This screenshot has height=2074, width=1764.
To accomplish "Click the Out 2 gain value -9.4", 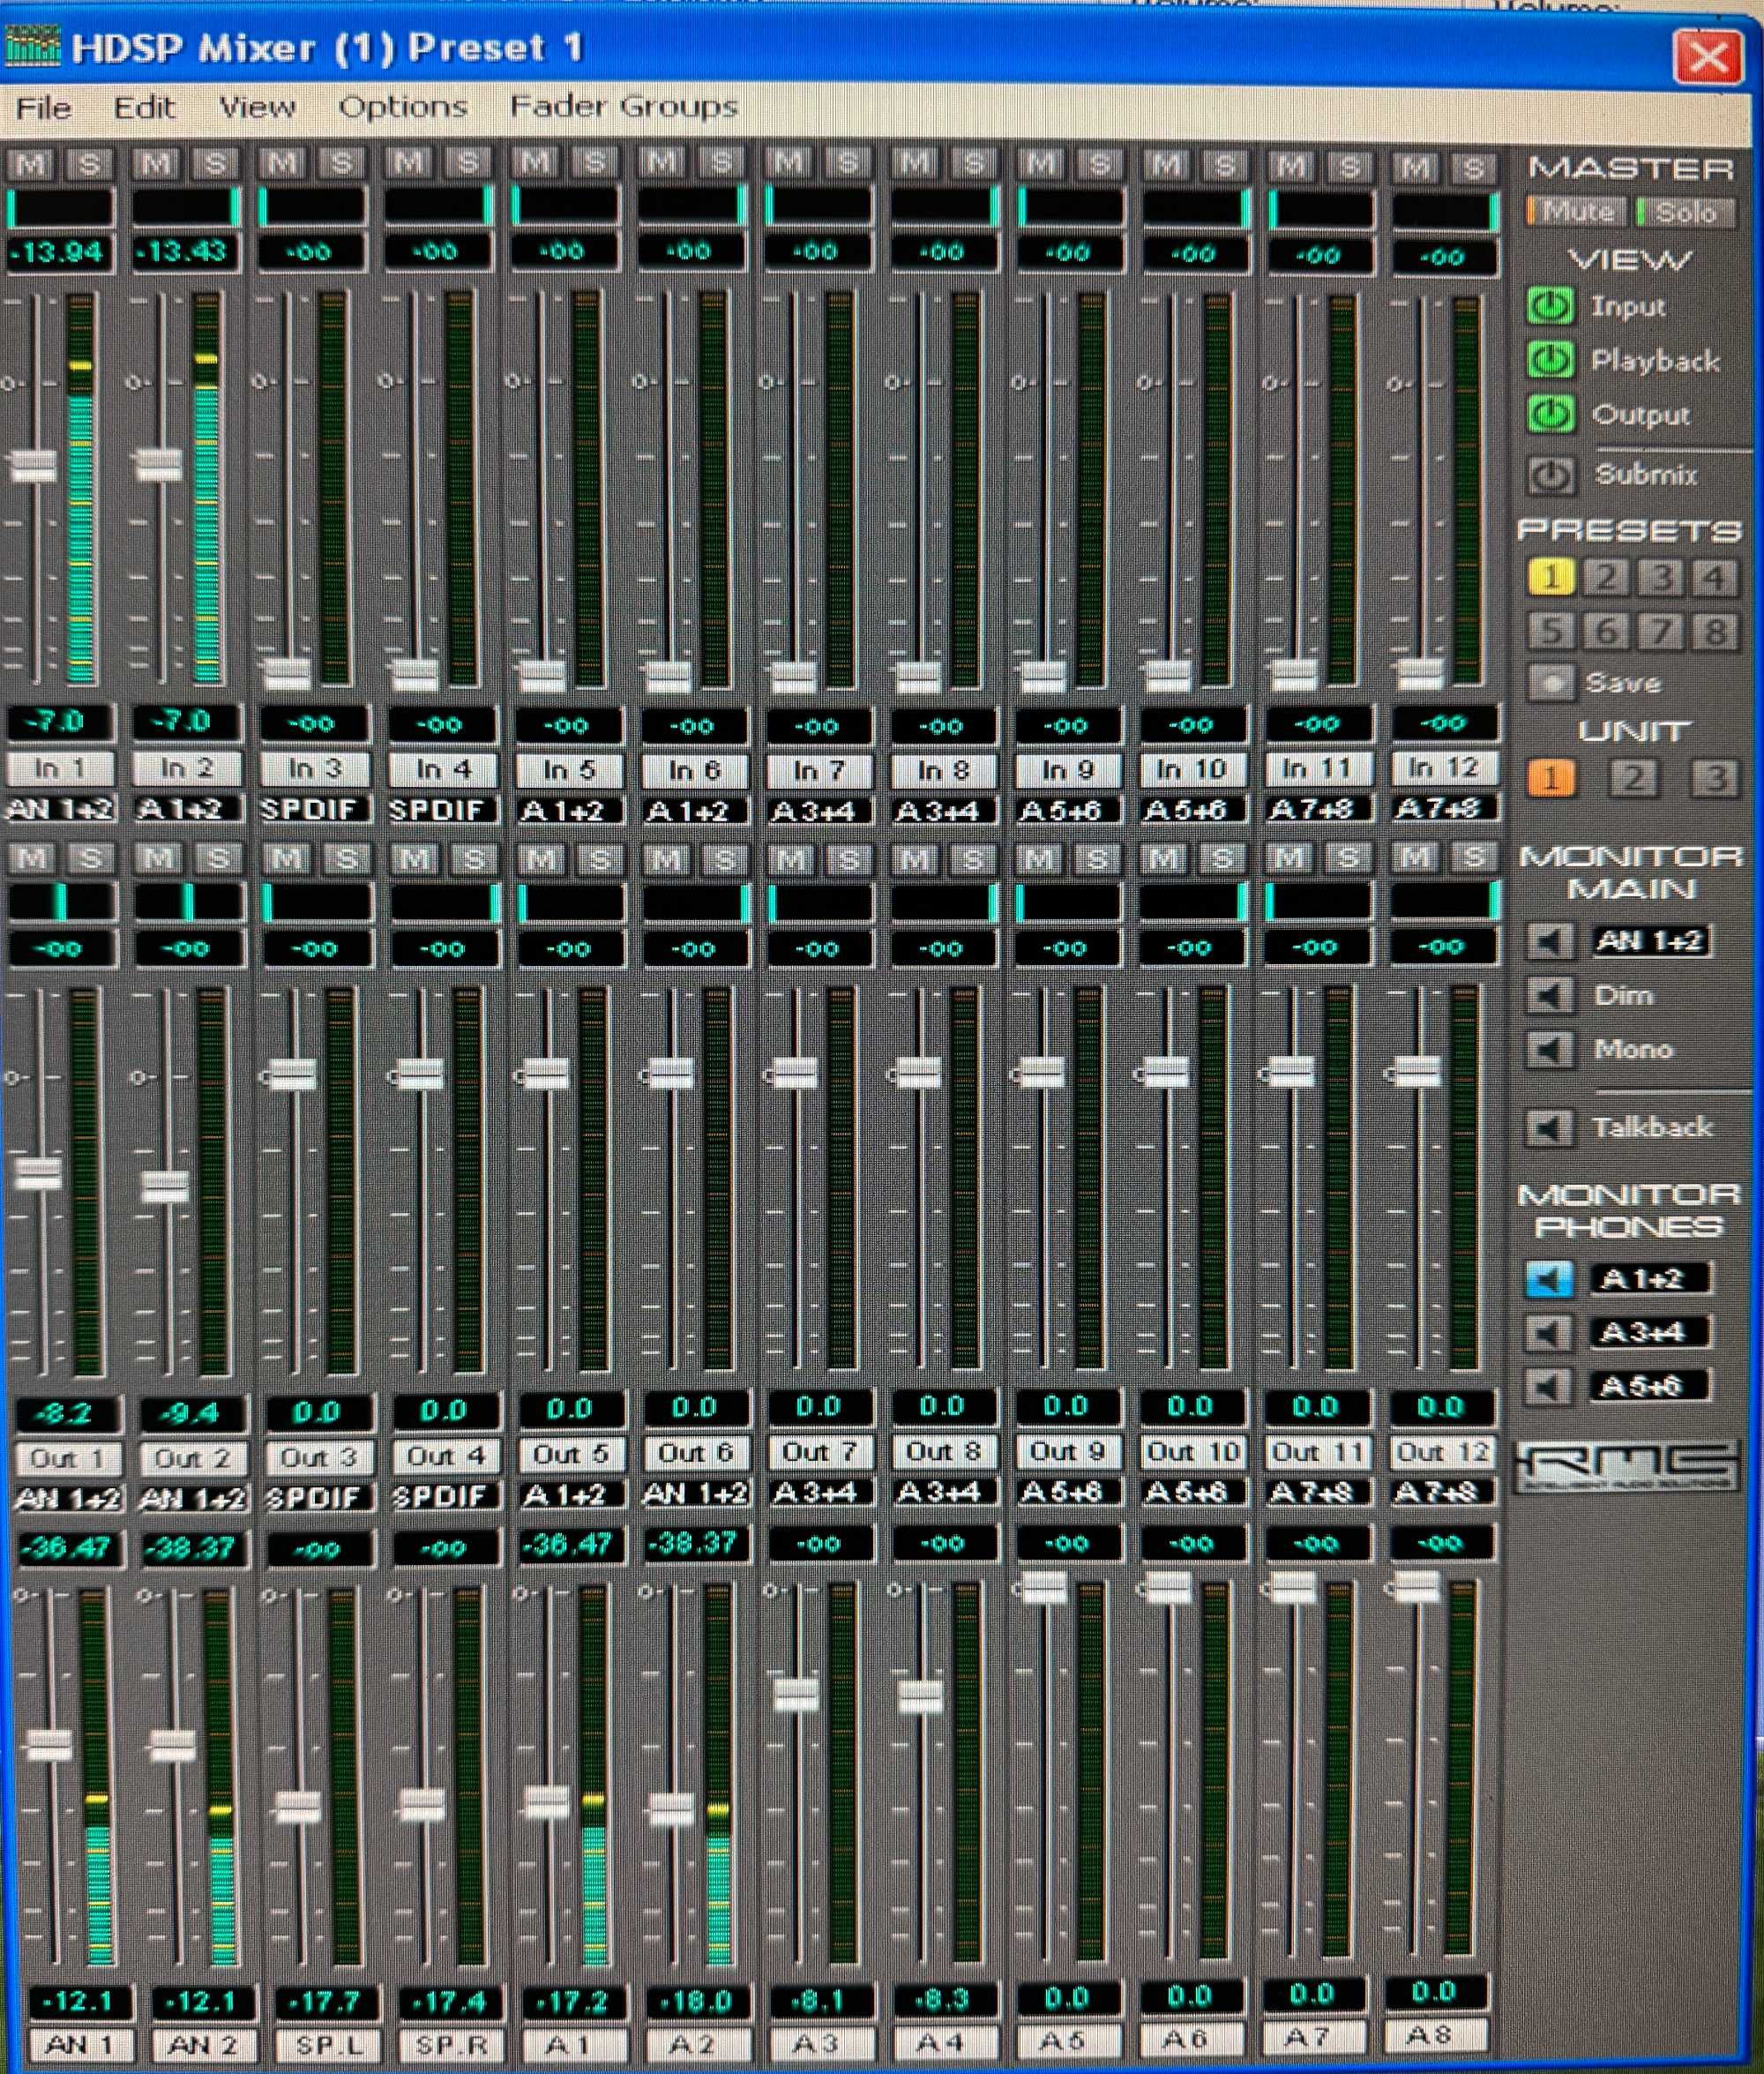I will (192, 1413).
